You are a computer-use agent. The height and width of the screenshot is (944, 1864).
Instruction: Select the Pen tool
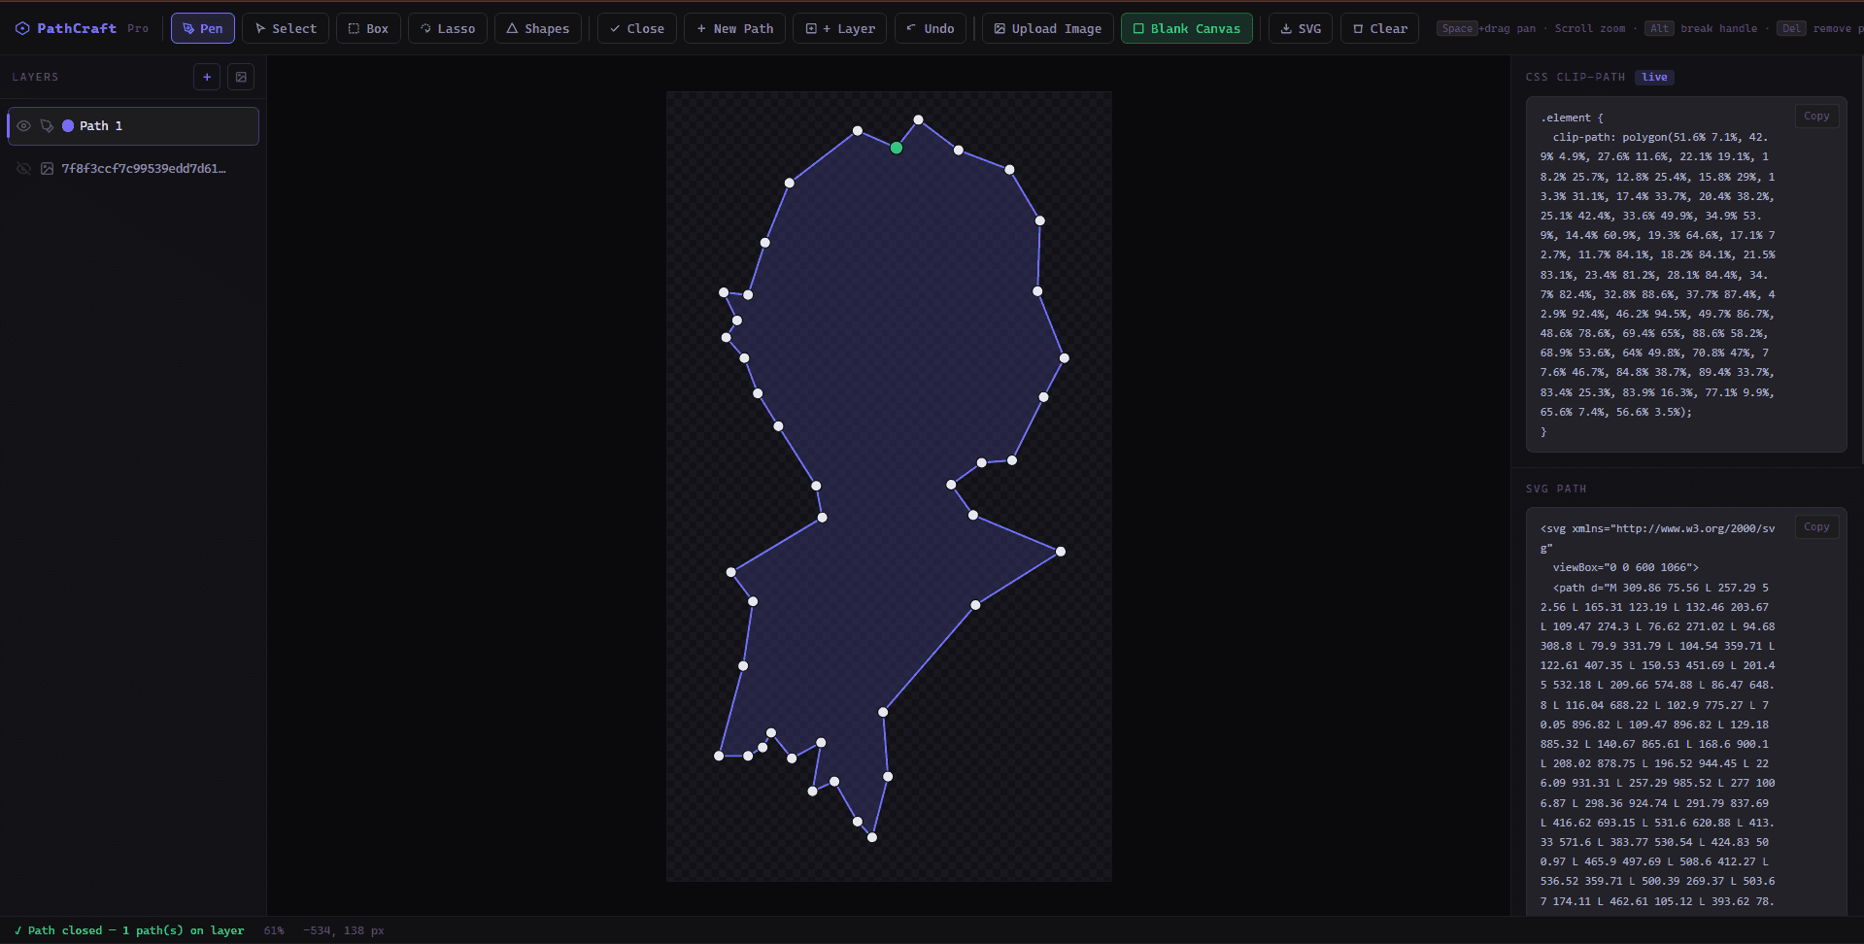tap(202, 28)
